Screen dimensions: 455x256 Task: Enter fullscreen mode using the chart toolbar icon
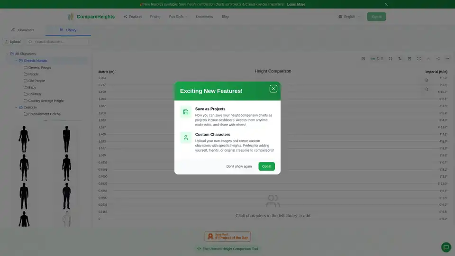419,59
